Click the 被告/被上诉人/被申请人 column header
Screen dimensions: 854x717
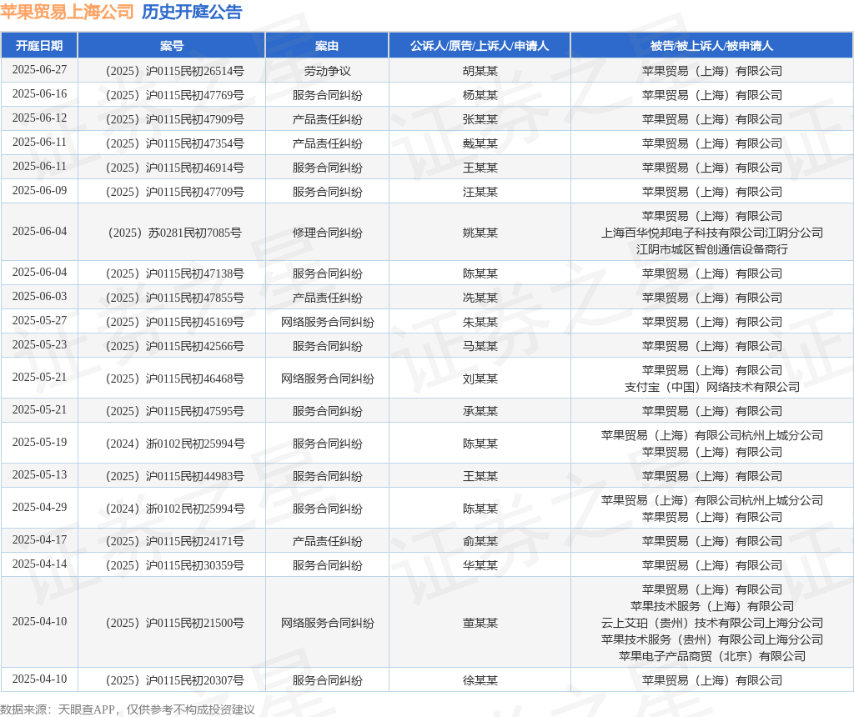tap(711, 46)
